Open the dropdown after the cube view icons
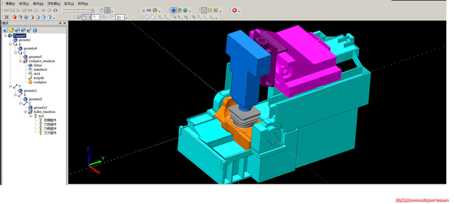454x204 pixels. pos(54,18)
